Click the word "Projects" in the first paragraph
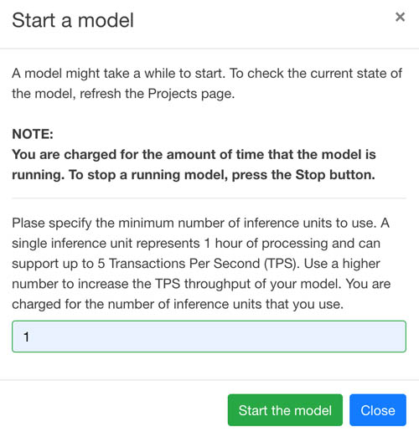 click(173, 94)
